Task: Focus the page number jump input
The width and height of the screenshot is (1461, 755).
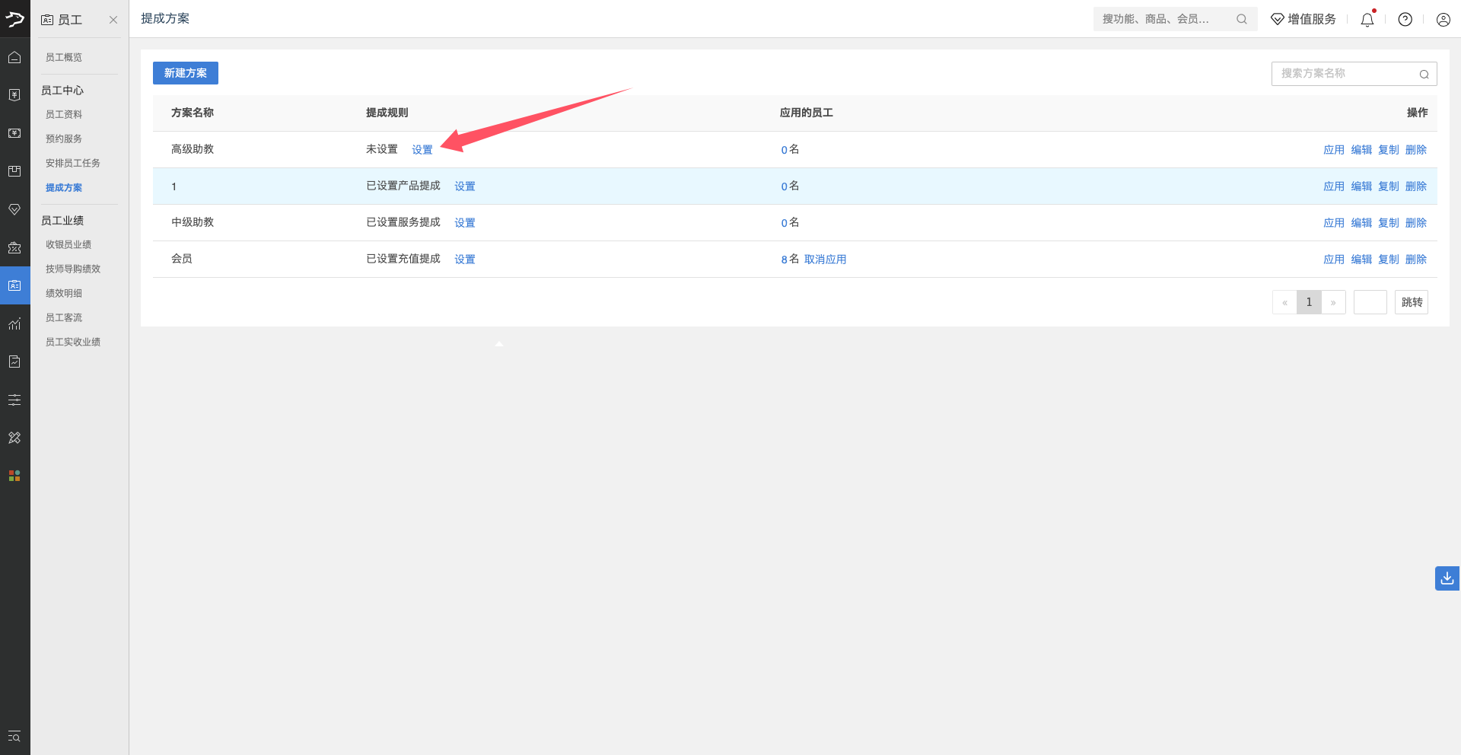Action: 1370,302
